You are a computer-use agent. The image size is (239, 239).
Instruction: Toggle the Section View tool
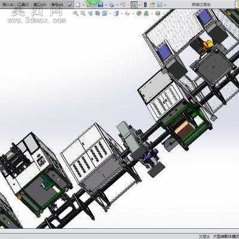97,13
